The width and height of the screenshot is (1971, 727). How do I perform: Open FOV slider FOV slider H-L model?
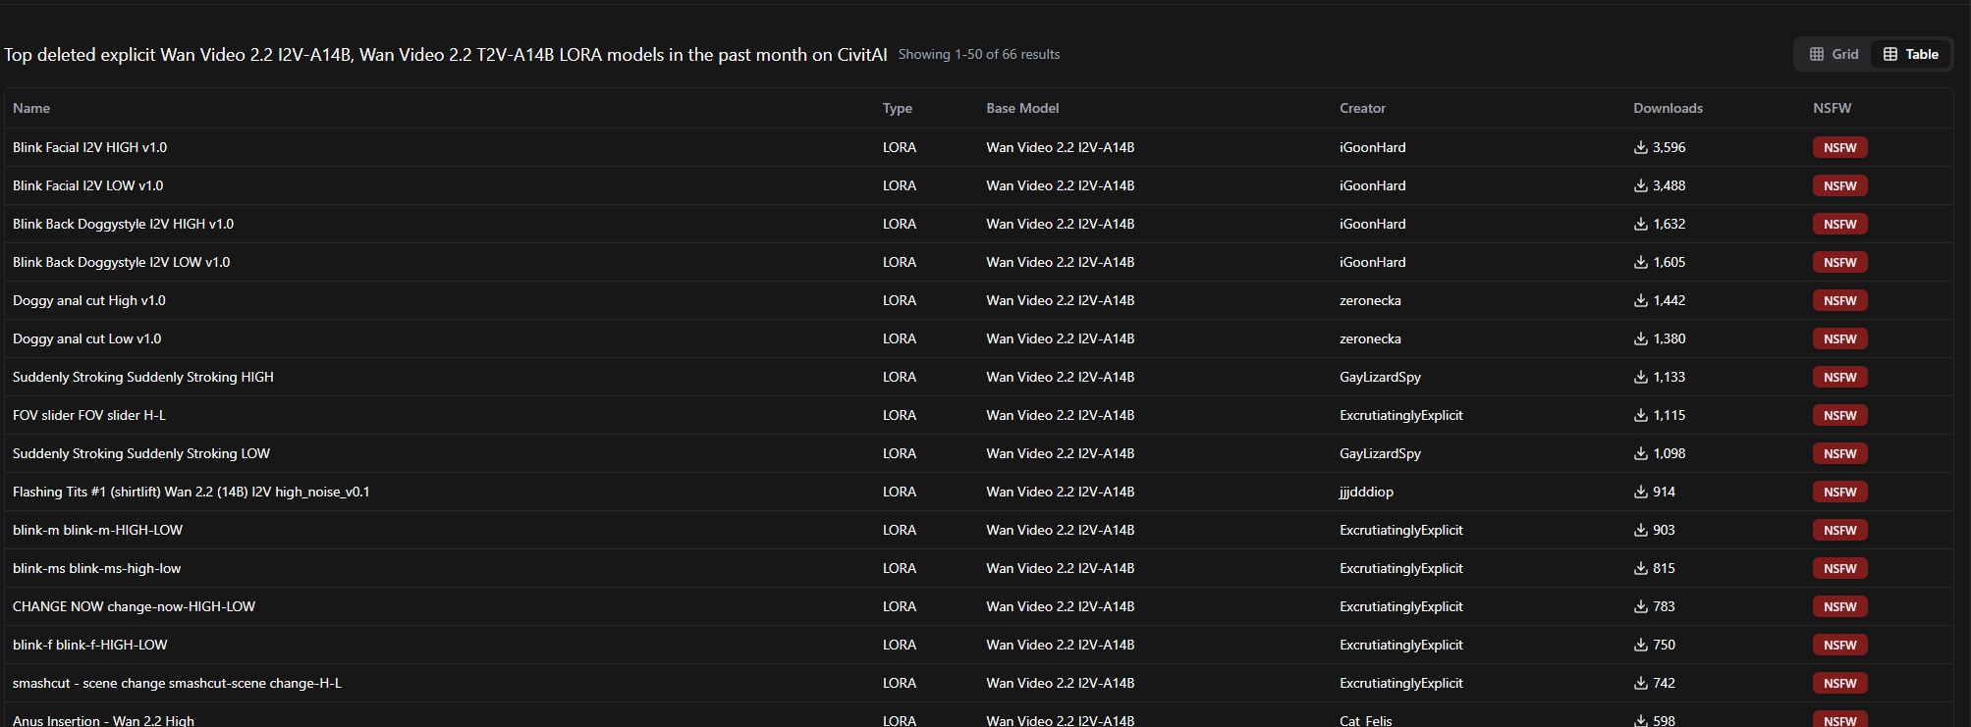click(89, 415)
